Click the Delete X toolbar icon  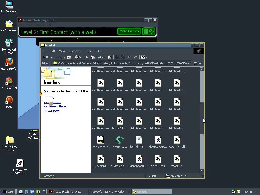[x=129, y=57]
